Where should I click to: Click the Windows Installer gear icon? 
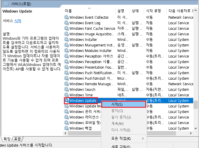66,39
